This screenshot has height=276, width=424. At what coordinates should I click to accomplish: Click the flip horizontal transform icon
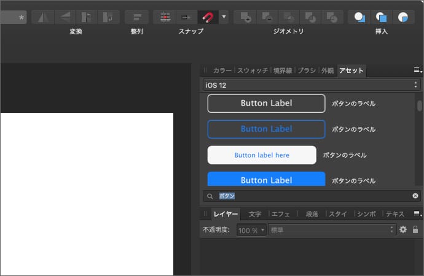pyautogui.click(x=42, y=17)
